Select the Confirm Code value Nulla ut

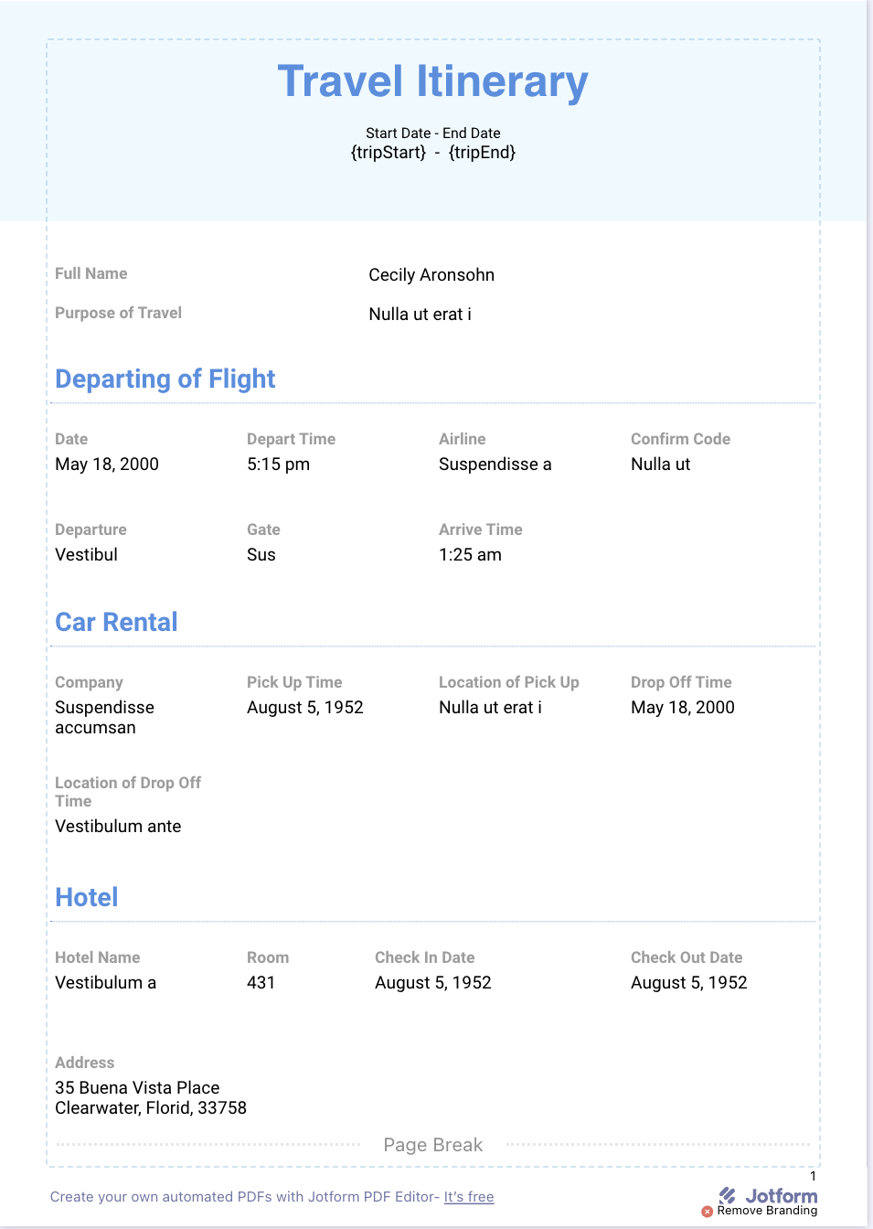tap(661, 465)
